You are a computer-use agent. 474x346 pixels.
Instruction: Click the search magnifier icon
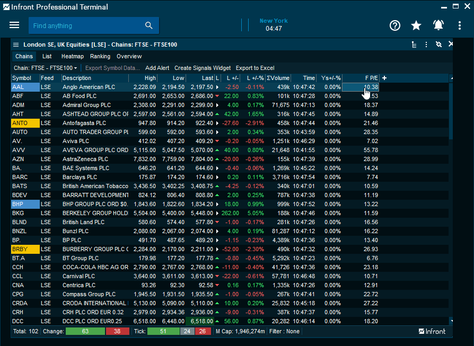pyautogui.click(x=149, y=25)
